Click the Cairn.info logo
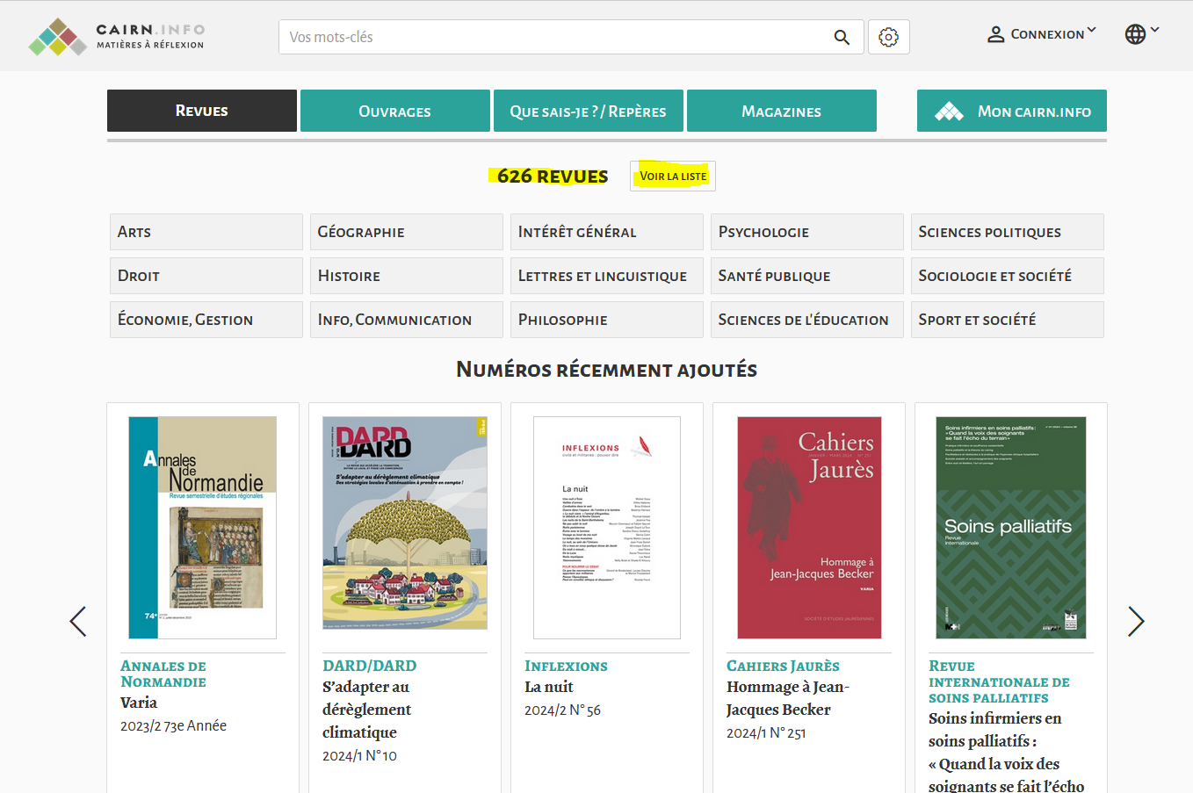This screenshot has height=793, width=1193. [x=116, y=37]
